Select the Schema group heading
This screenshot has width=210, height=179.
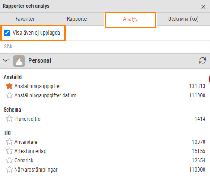12,110
